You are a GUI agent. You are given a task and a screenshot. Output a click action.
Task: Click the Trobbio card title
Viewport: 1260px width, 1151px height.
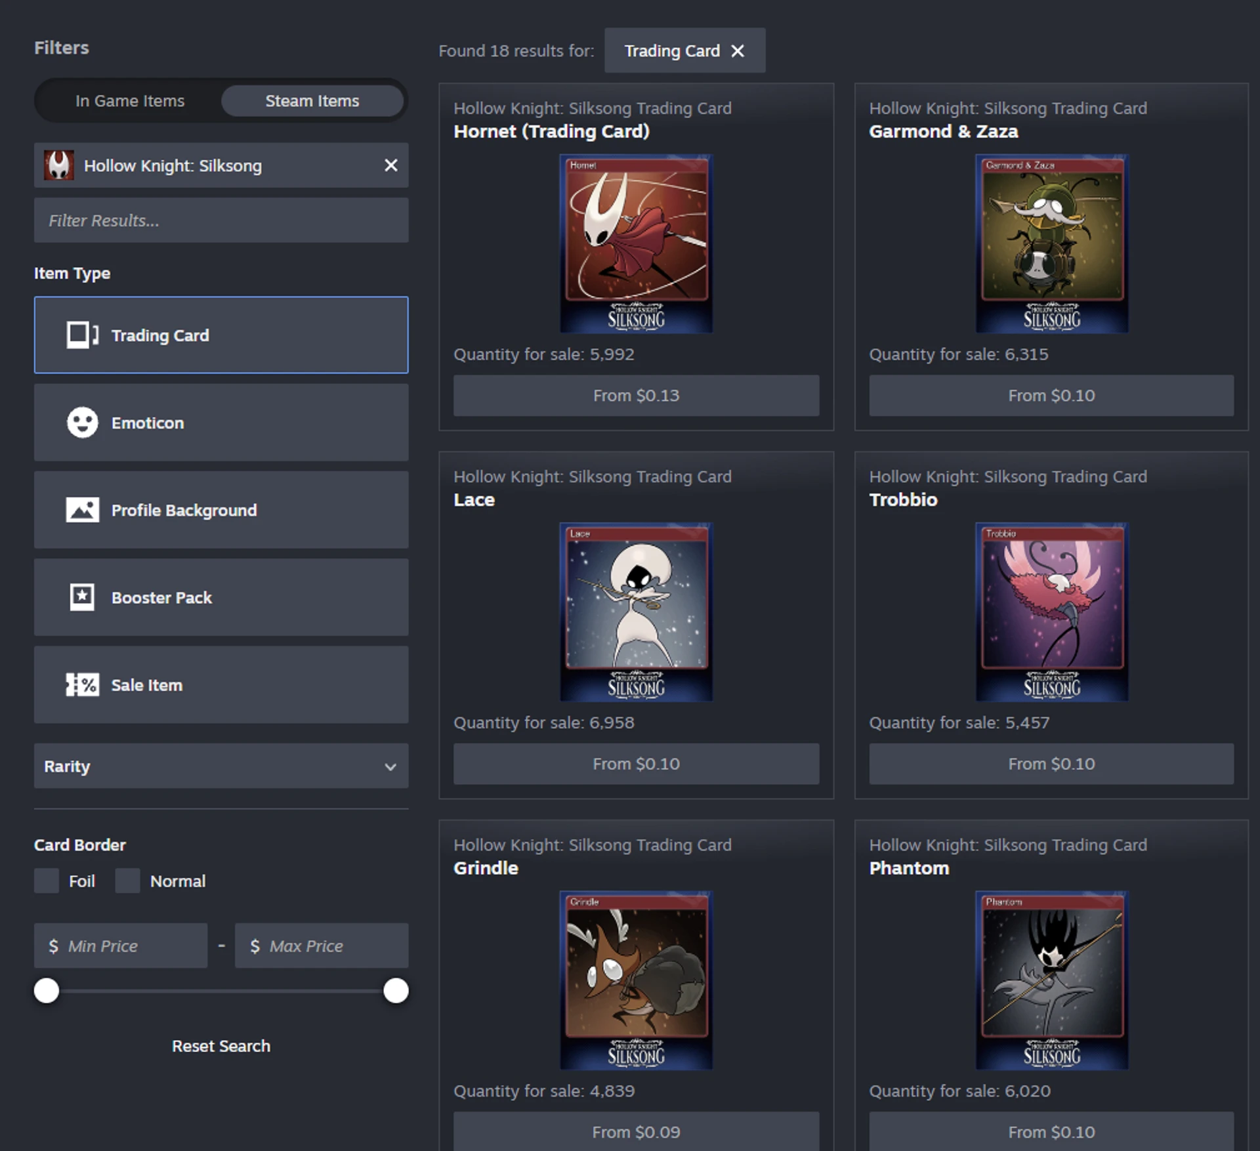[903, 499]
